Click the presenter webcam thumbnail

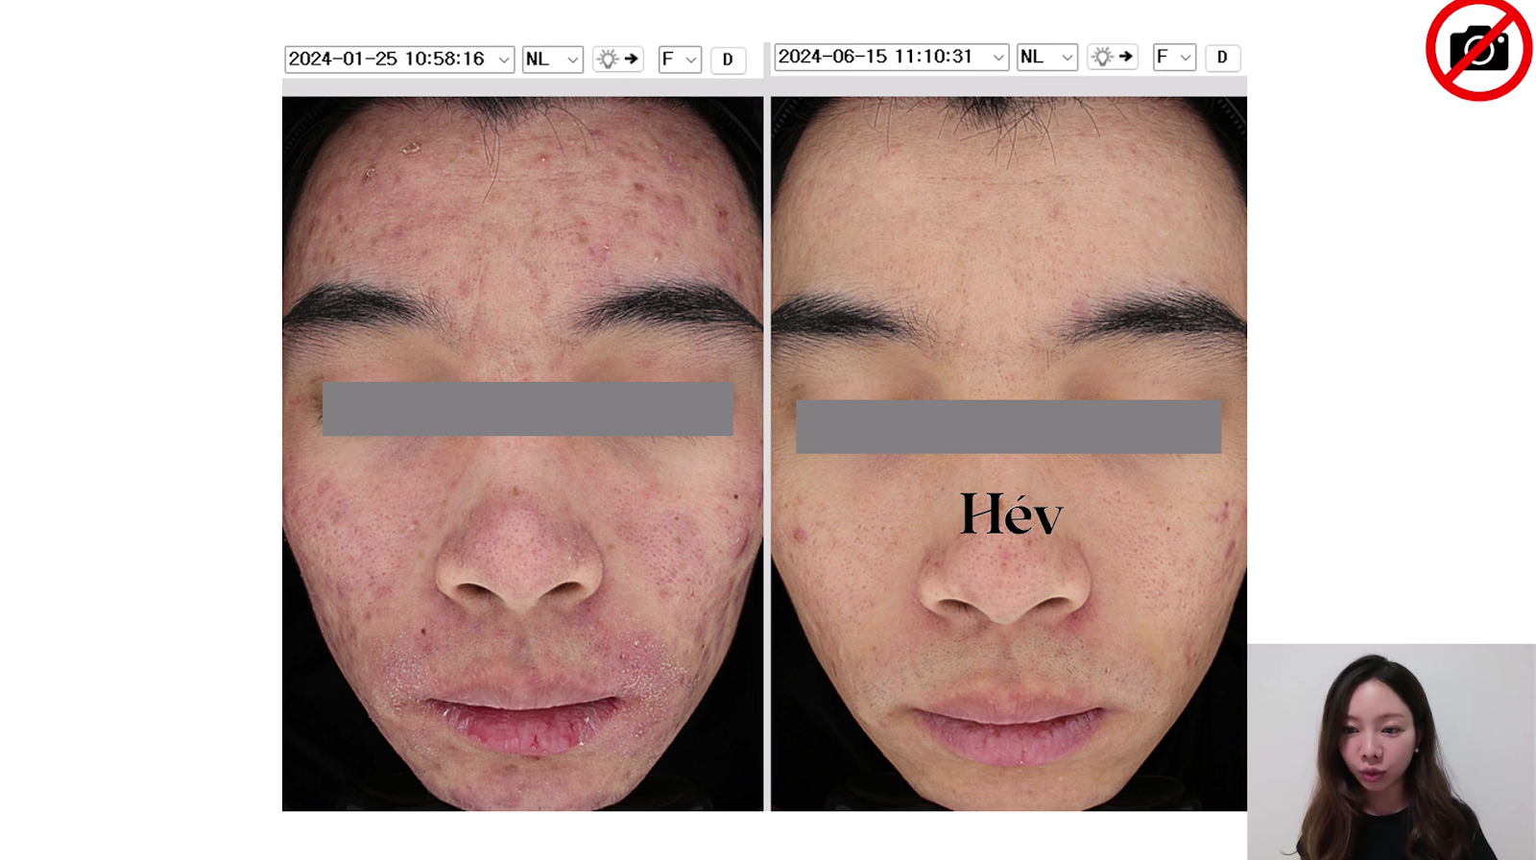coord(1391,752)
